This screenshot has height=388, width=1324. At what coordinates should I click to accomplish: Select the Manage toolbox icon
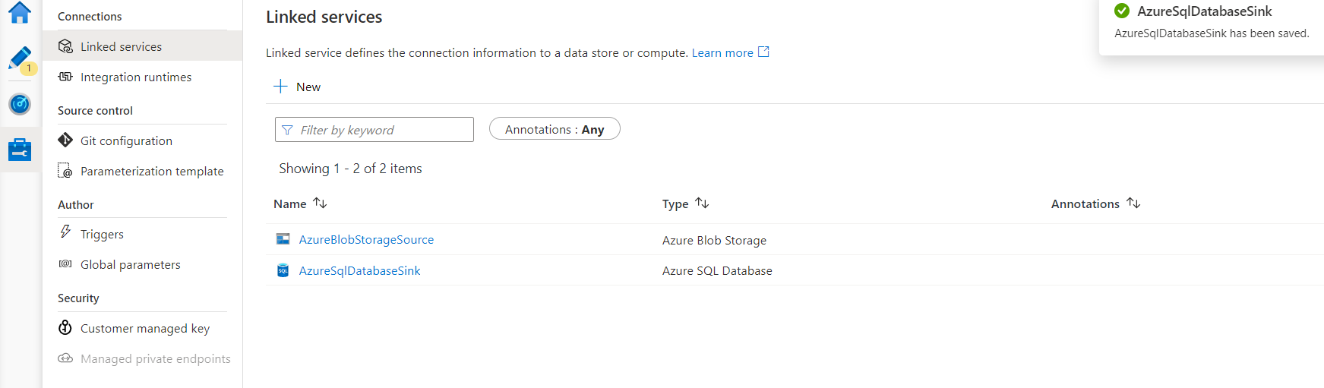(x=20, y=150)
